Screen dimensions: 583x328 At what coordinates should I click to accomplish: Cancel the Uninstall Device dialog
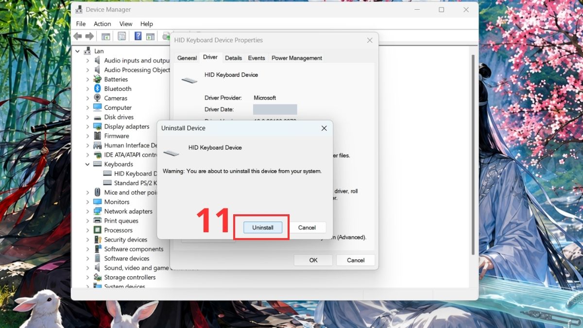tap(307, 227)
